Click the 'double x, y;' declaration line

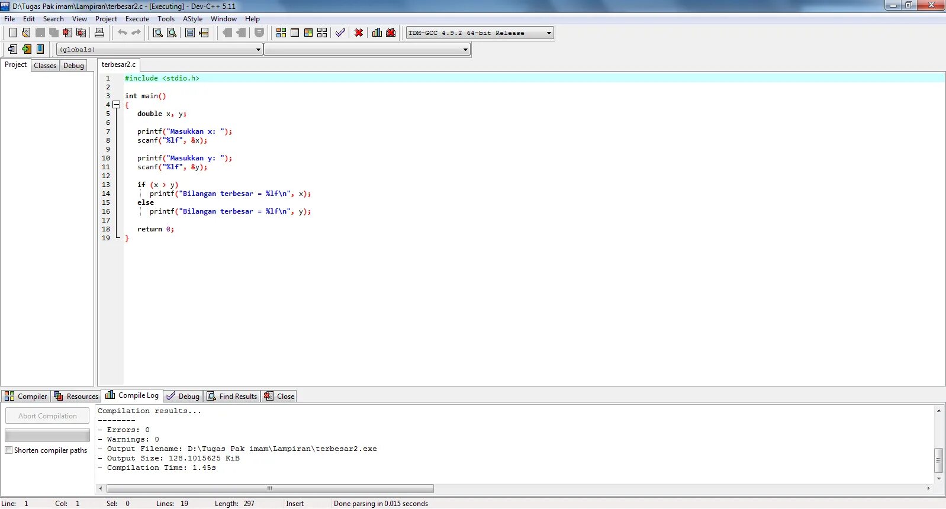pos(162,114)
